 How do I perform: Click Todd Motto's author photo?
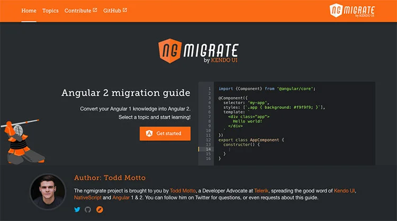[x=48, y=192]
